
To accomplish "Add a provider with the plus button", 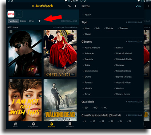I will (x=19, y=14).
